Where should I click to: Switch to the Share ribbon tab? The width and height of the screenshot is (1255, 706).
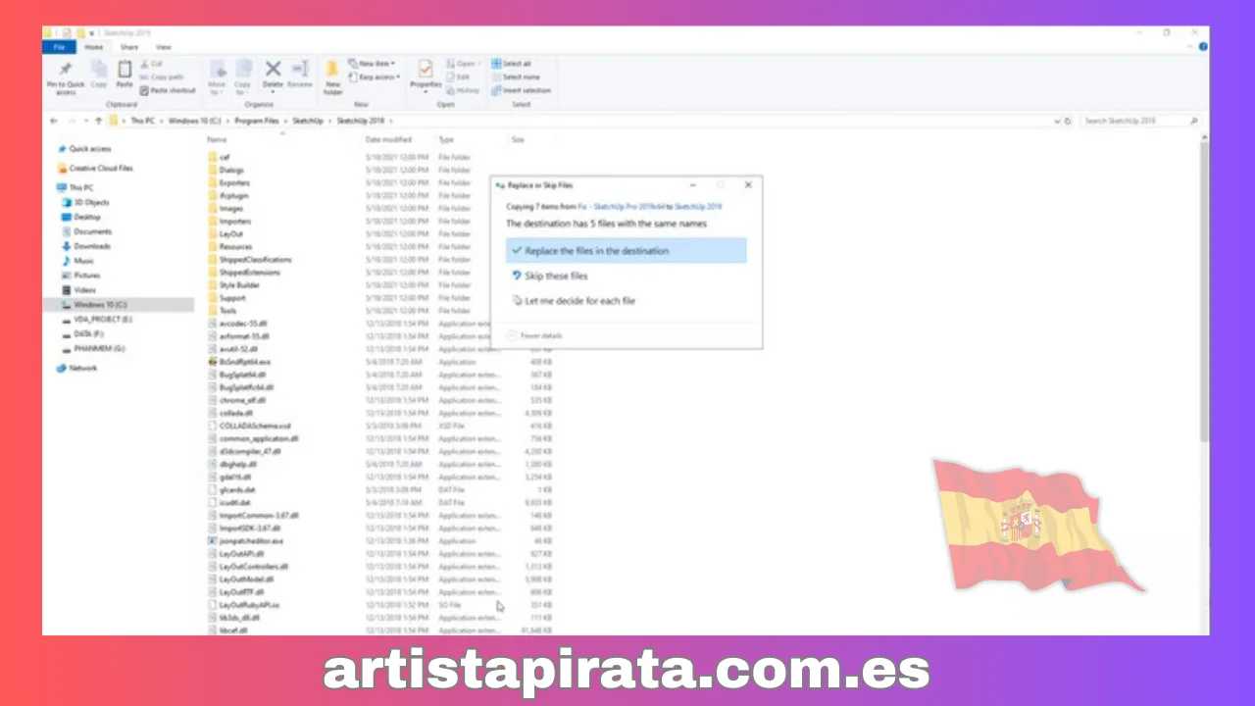coord(129,47)
